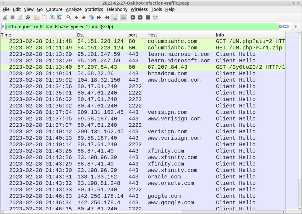Go back in packet history arrow
Viewport: 302px width, 214px height.
coord(77,17)
